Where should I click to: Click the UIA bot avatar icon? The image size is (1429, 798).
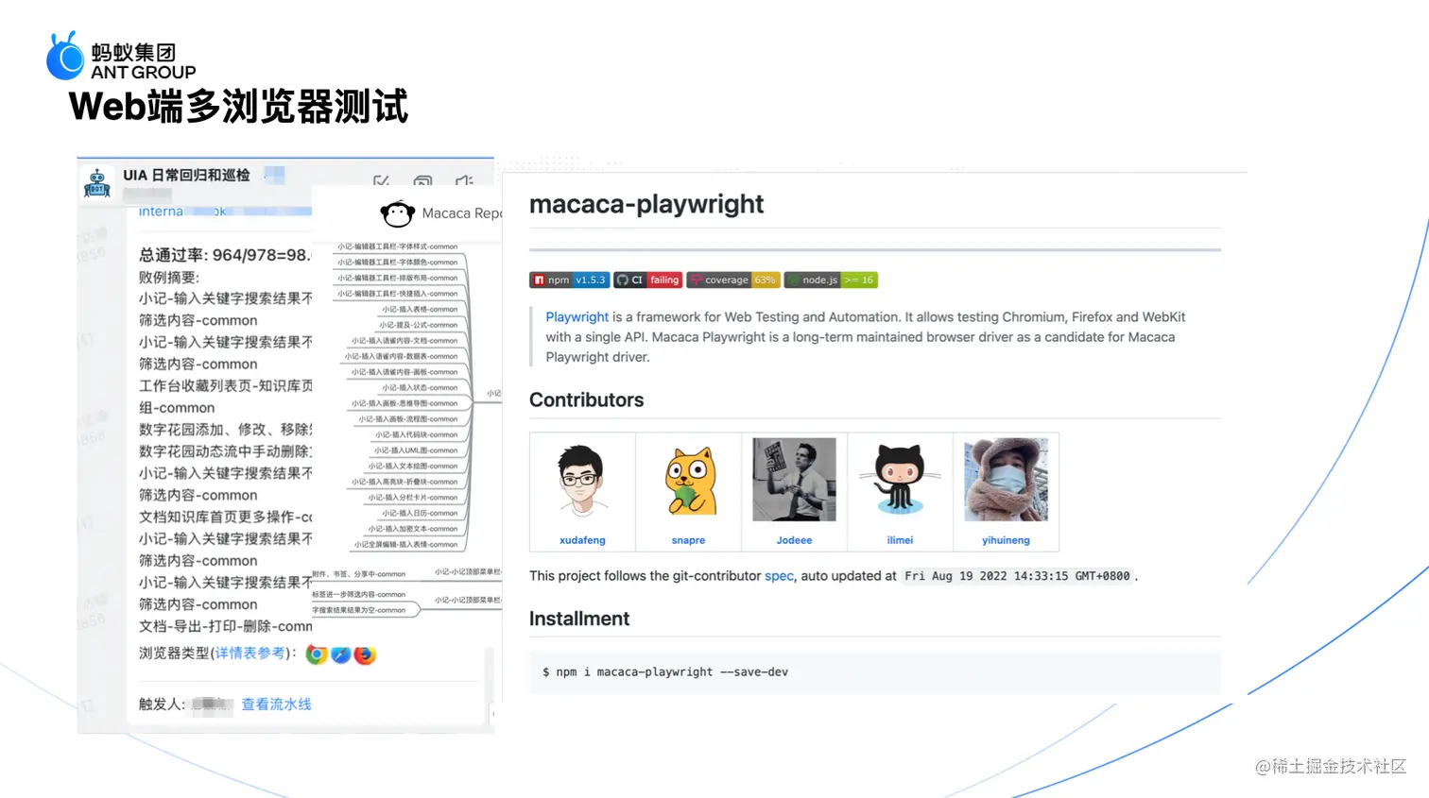click(96, 183)
